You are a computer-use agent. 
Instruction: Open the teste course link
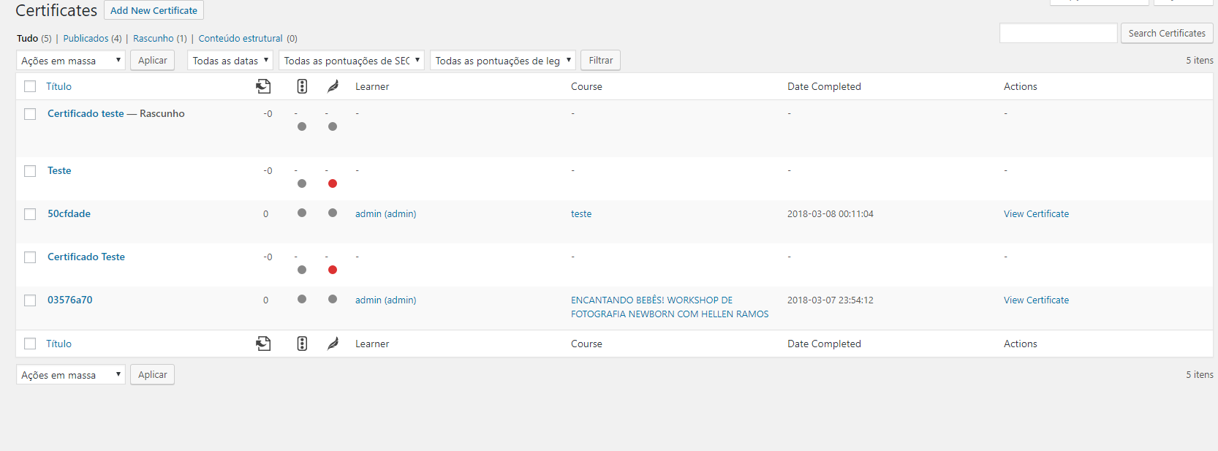coord(581,213)
